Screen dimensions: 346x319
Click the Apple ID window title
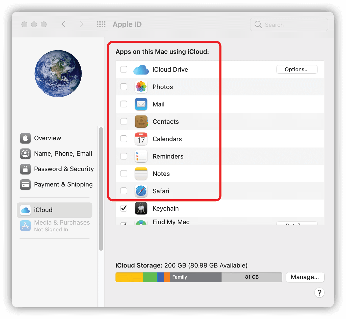[x=127, y=24]
